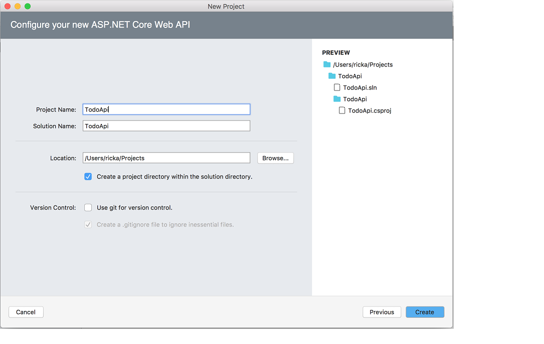Image resolution: width=544 pixels, height=344 pixels.
Task: Click the Solution Name text field
Action: pyautogui.click(x=166, y=126)
